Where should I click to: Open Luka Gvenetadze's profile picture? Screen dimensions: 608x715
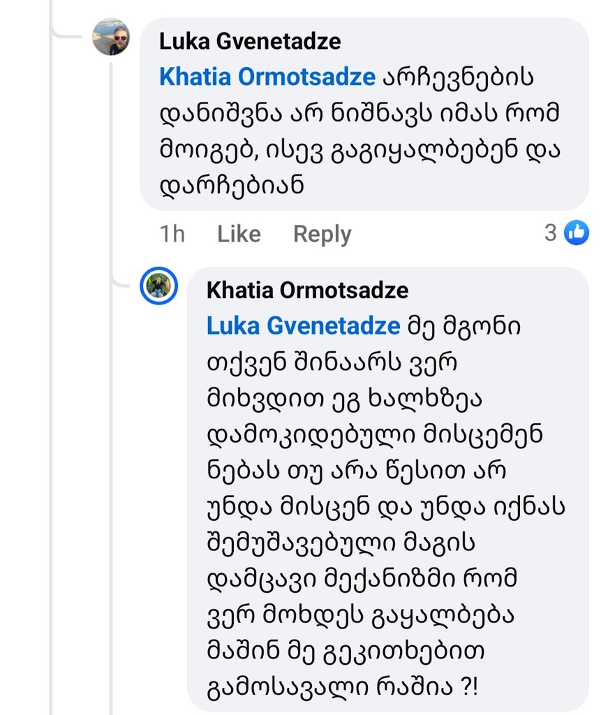(111, 37)
